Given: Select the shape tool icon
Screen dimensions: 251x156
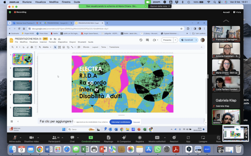Looking at the screenshot, I should (x=68, y=47).
